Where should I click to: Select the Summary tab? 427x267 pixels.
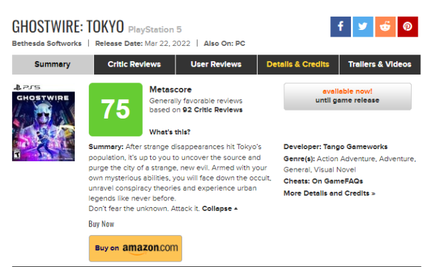pyautogui.click(x=52, y=65)
